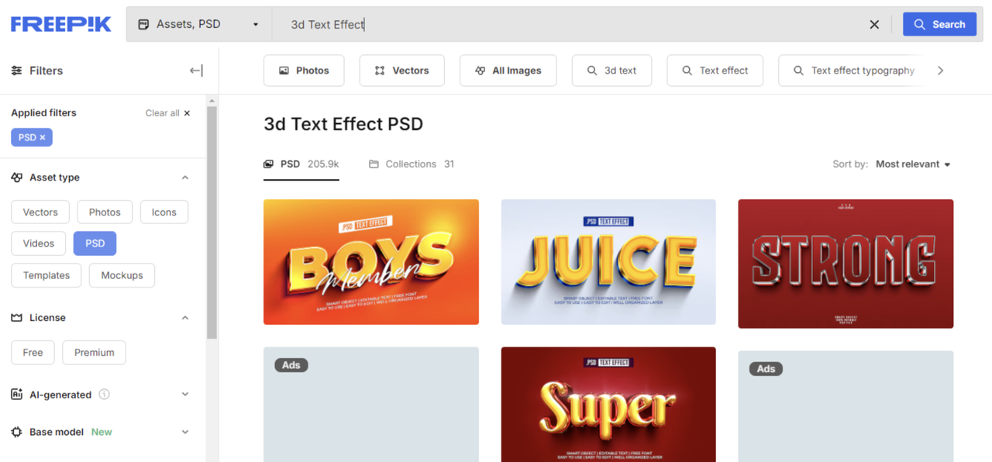Viewport: 992px width, 462px height.
Task: Click the Clear all filters link
Action: point(167,113)
